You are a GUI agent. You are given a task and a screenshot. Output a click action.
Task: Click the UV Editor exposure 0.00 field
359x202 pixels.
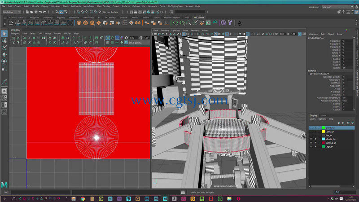tap(133, 38)
